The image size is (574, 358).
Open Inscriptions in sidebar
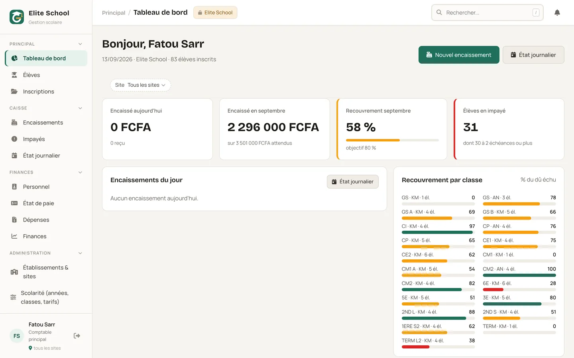tap(46, 91)
